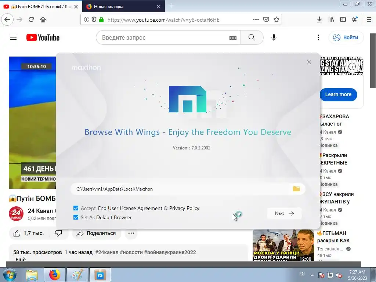Reload the YouTube page
Screen dimensions: 376x282
32,19
